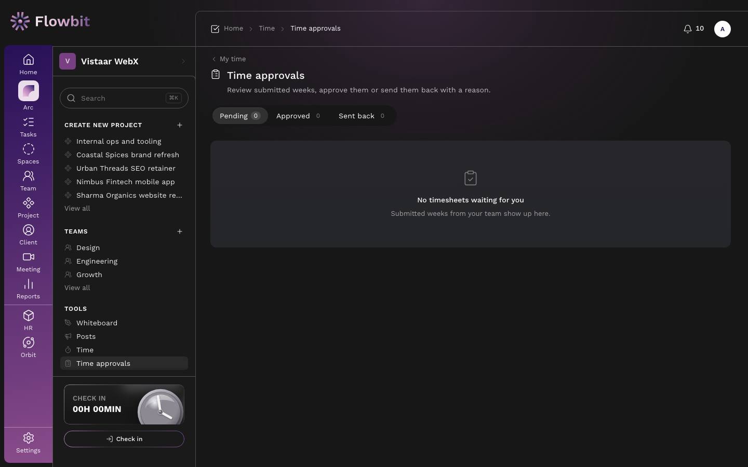Add a new team with plus icon
The image size is (748, 467).
(x=180, y=231)
